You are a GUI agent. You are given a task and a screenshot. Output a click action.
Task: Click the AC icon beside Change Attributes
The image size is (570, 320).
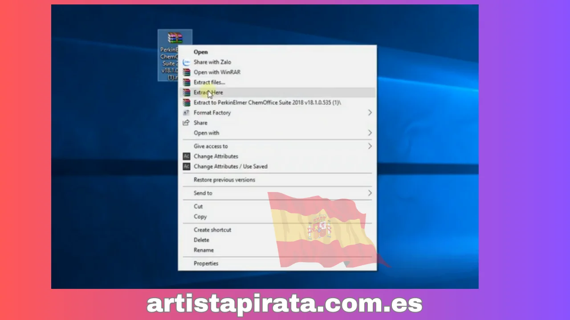point(187,156)
